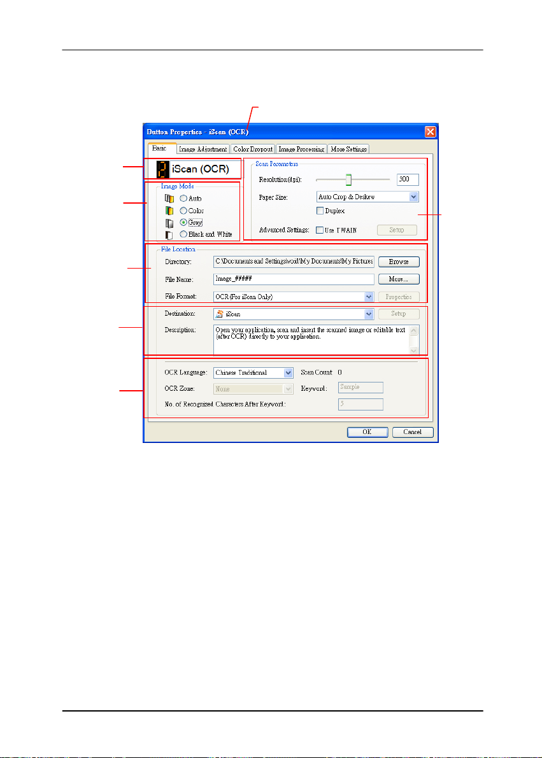542x758 pixels.
Task: Open the Image Processing tab
Action: tap(301, 150)
